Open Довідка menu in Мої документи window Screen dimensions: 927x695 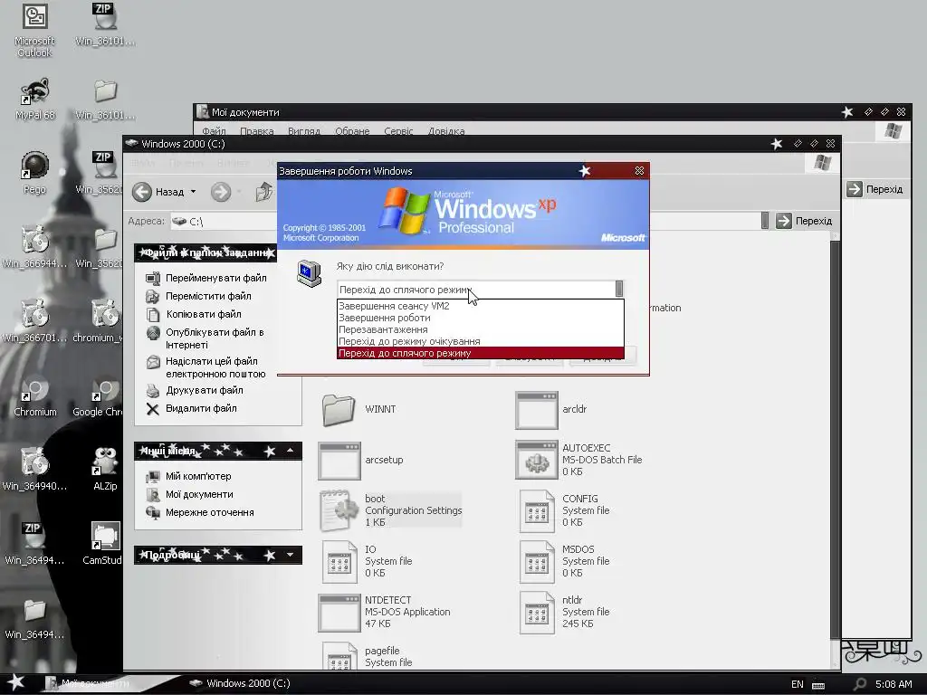point(445,130)
